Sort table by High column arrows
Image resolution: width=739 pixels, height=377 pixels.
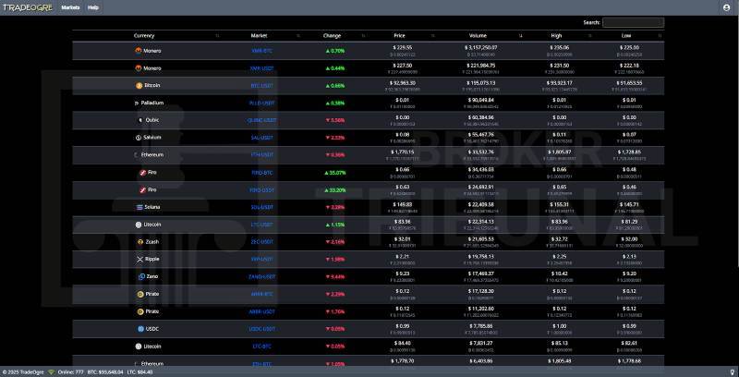(x=590, y=36)
